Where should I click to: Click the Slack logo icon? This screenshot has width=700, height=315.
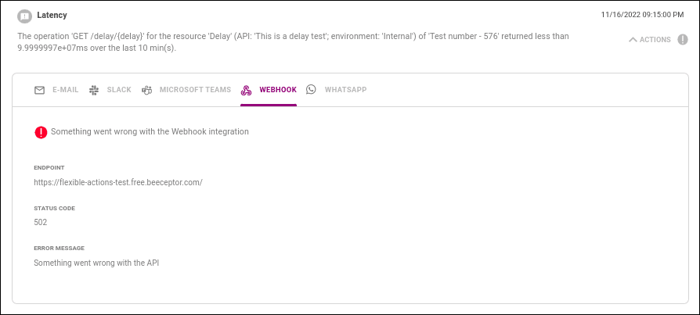93,90
